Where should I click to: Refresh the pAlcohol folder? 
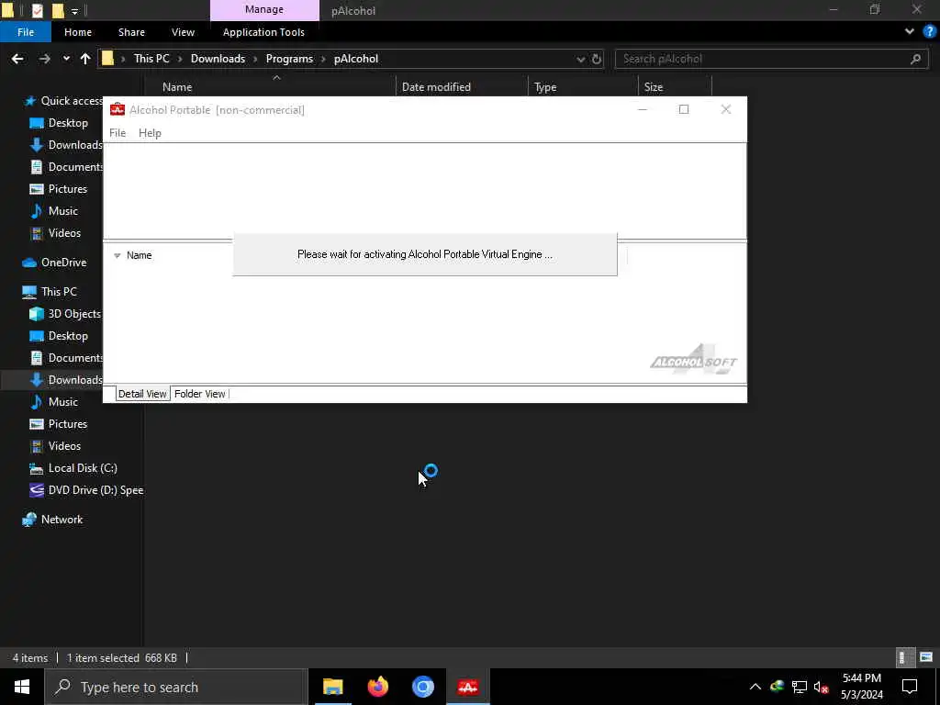pos(597,59)
